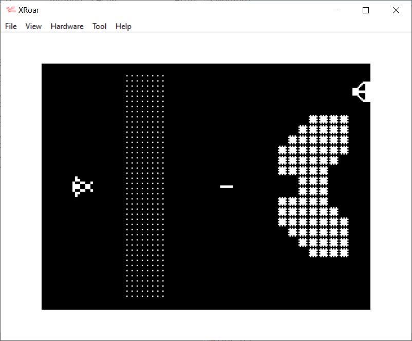Click the bottom row of the dotted barrier

pyautogui.click(x=145, y=296)
